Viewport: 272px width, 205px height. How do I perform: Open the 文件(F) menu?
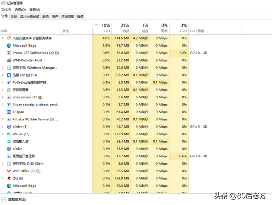6,10
